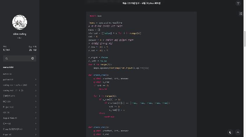Open the Project category

coord(8,107)
